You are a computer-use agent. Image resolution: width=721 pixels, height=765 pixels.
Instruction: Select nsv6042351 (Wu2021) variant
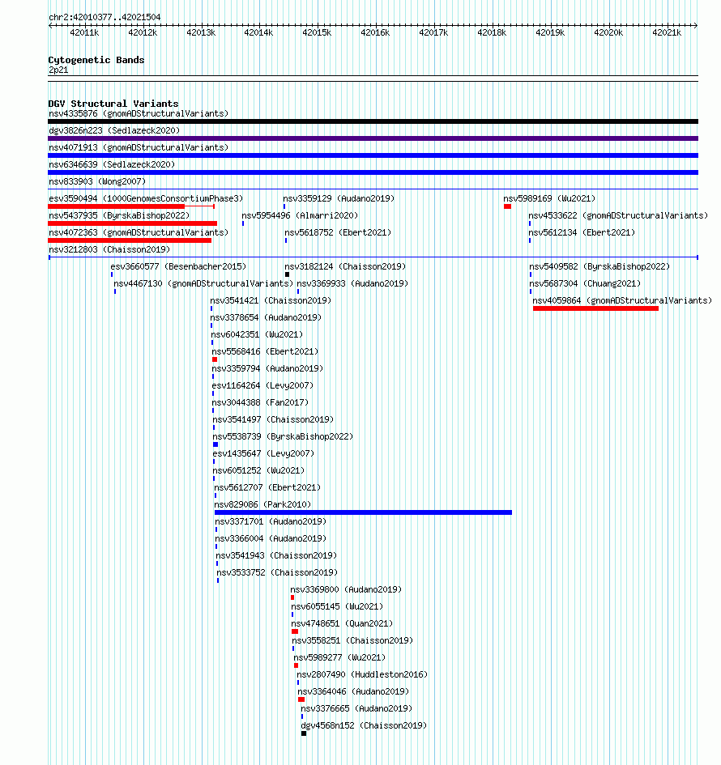[x=257, y=334]
